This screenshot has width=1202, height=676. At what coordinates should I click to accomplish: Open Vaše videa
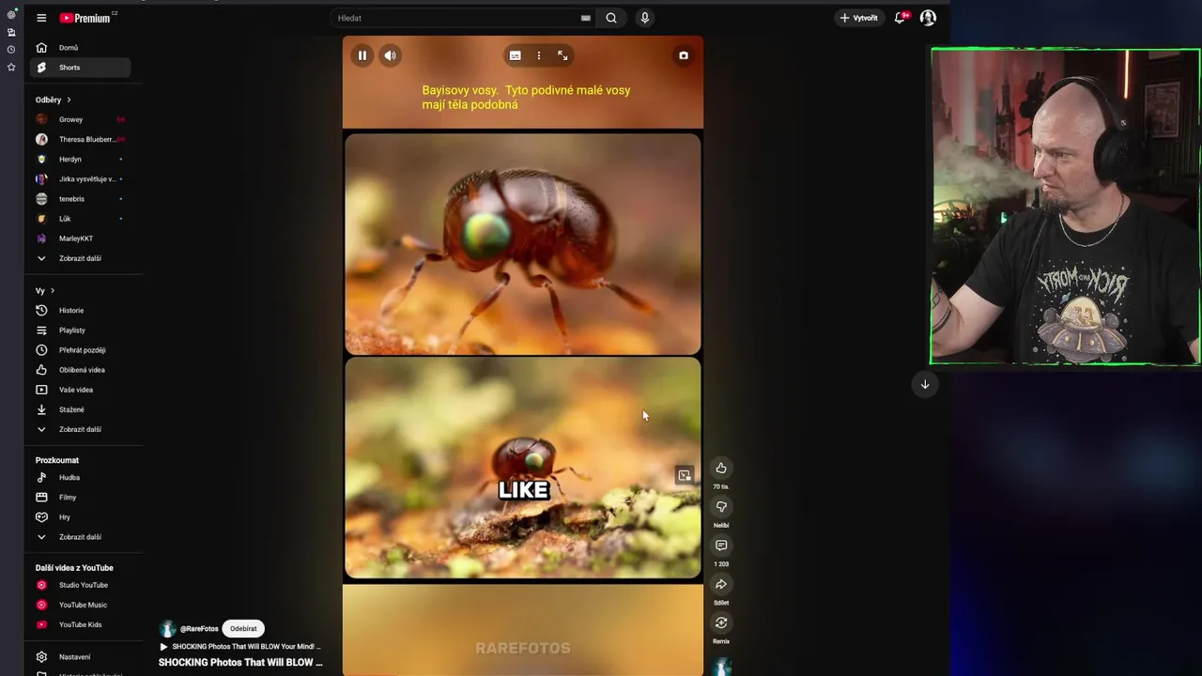[80, 390]
